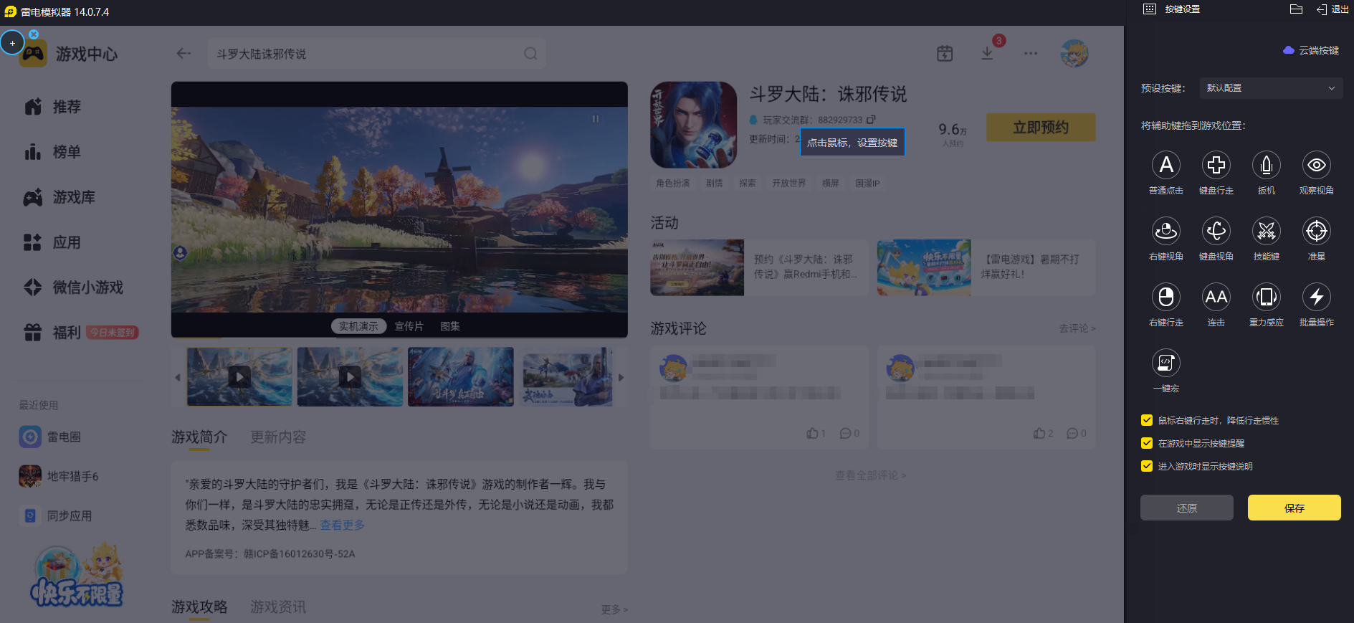Open the 去评论 link
This screenshot has height=623, width=1354.
[1077, 328]
